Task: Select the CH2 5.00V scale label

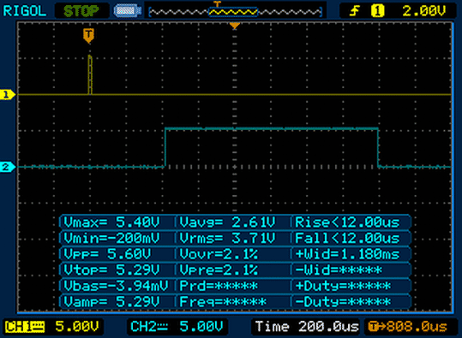Action: coord(177,327)
